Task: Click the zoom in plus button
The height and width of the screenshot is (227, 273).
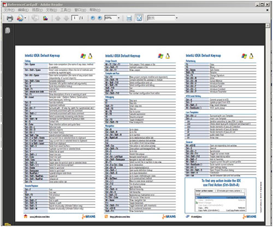Action: (100, 18)
